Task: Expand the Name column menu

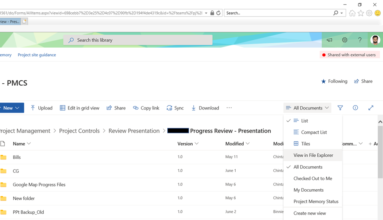Action: point(29,144)
